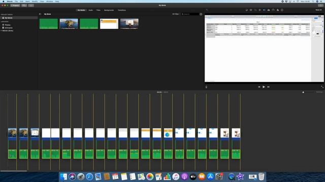Start voiceover with the microphone icon
The height and width of the screenshot is (182, 325).
206,87
